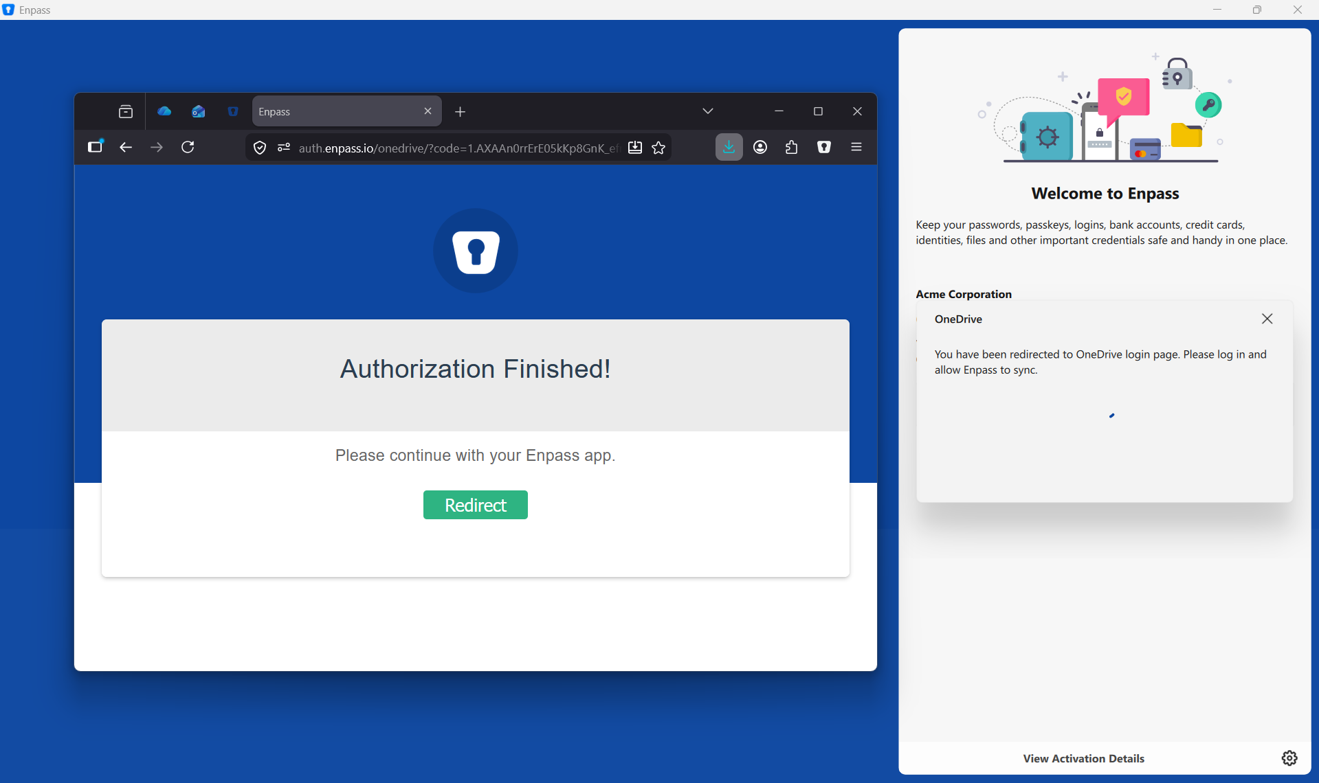The image size is (1319, 783).
Task: Reload the current page
Action: point(188,147)
